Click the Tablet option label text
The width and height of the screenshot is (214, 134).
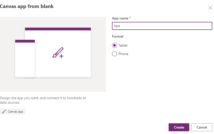123,45
